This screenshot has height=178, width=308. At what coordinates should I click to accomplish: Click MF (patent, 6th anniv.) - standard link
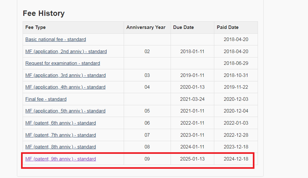60,123
